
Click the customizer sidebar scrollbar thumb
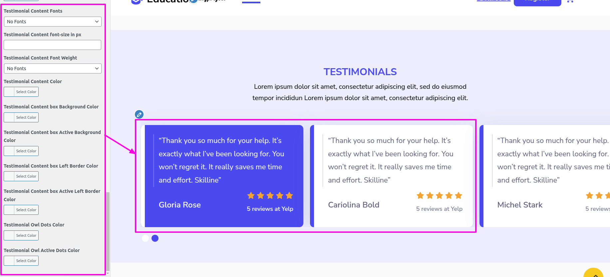(108, 231)
